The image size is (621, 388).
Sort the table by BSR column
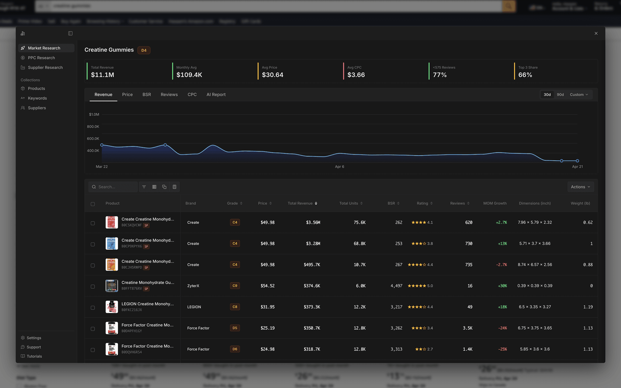click(394, 203)
